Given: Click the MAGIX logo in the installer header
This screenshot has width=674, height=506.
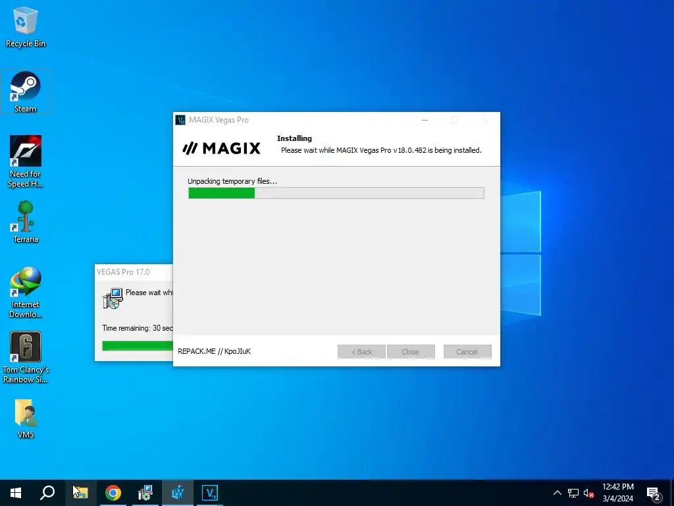Looking at the screenshot, I should click(x=221, y=148).
